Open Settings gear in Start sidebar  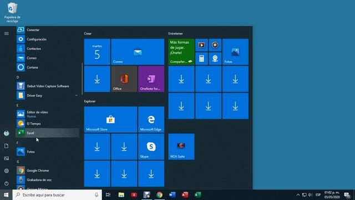[x=6, y=171]
